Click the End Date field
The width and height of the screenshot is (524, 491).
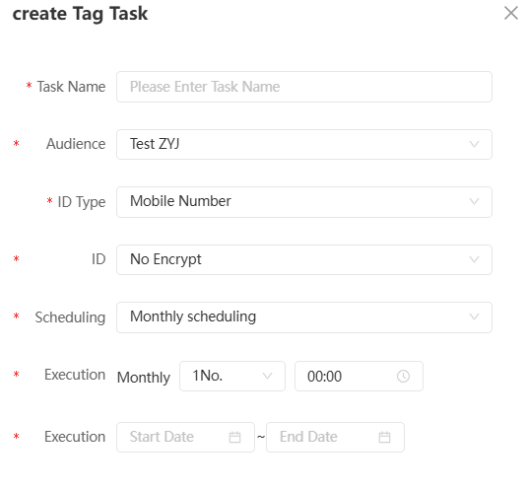click(x=335, y=437)
